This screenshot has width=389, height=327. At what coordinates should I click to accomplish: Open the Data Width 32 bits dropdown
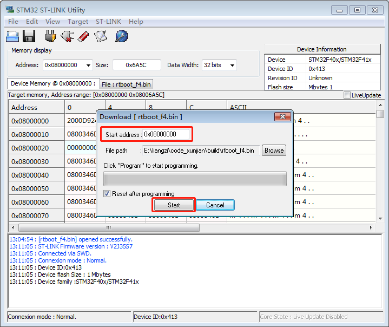(x=232, y=66)
